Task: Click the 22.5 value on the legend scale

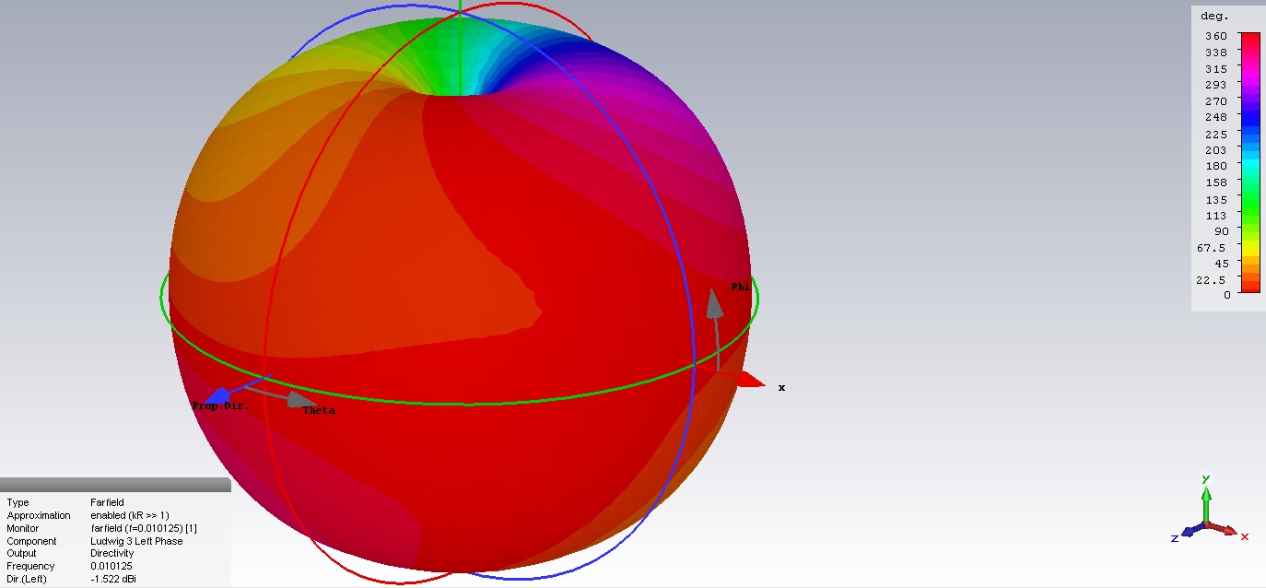Action: point(1213,279)
